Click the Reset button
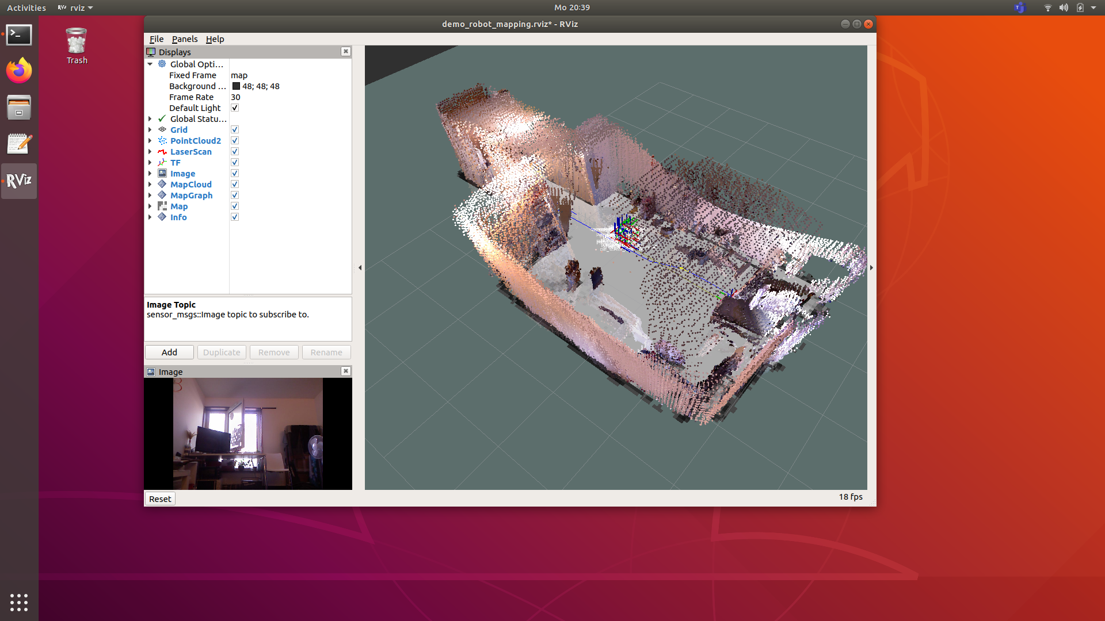The image size is (1105, 621). (x=160, y=499)
